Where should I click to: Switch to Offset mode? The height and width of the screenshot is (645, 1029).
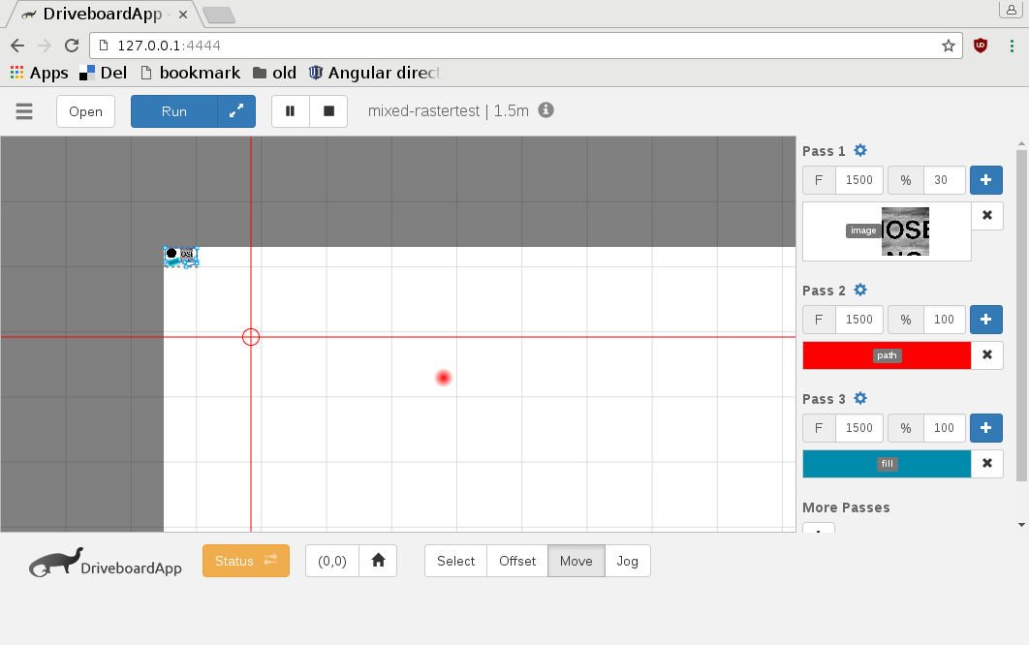click(517, 561)
